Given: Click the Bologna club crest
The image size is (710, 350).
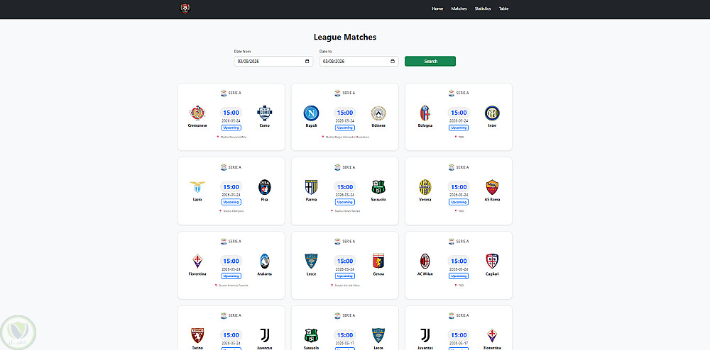Looking at the screenshot, I should pyautogui.click(x=425, y=113).
